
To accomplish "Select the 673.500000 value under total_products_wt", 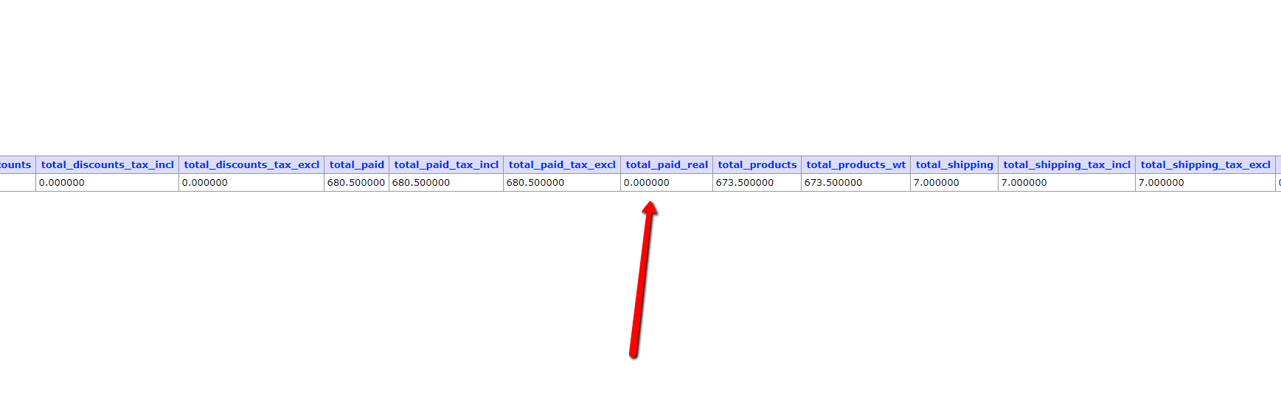I will click(833, 183).
